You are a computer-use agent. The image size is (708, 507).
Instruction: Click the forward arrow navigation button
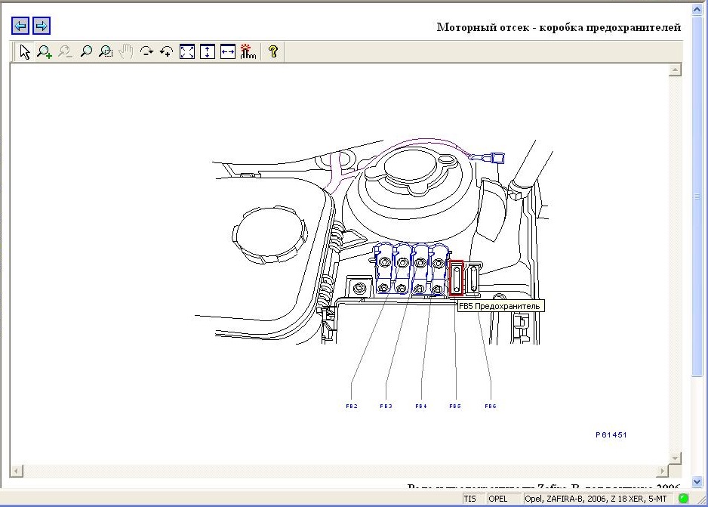click(x=42, y=26)
